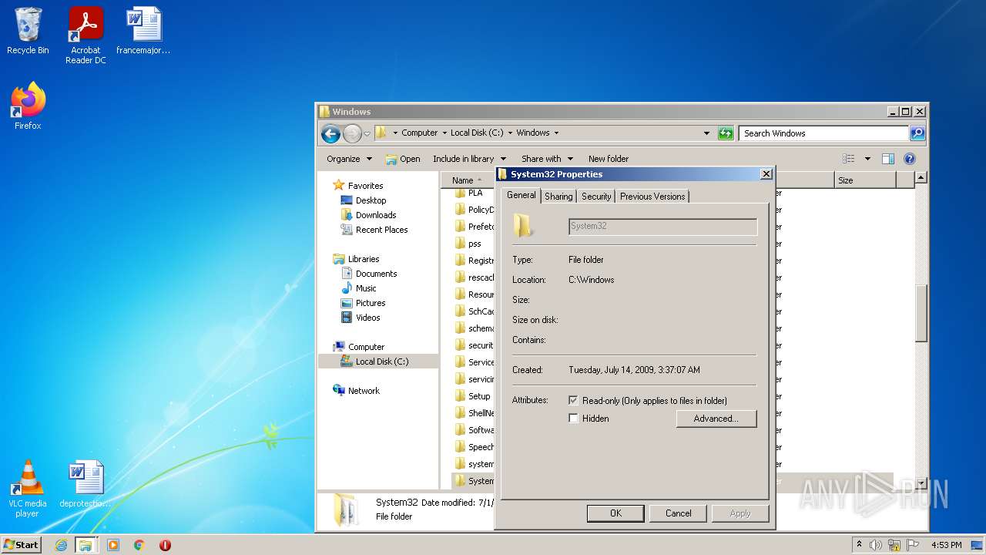Click the Action Center flag icon
The image size is (986, 555).
click(914, 545)
